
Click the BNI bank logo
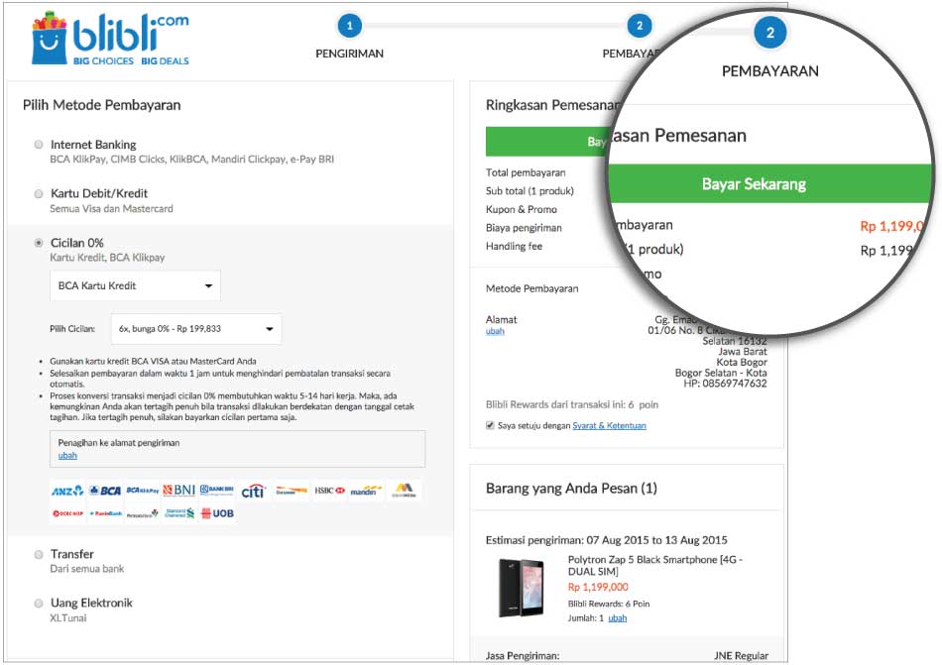[179, 491]
